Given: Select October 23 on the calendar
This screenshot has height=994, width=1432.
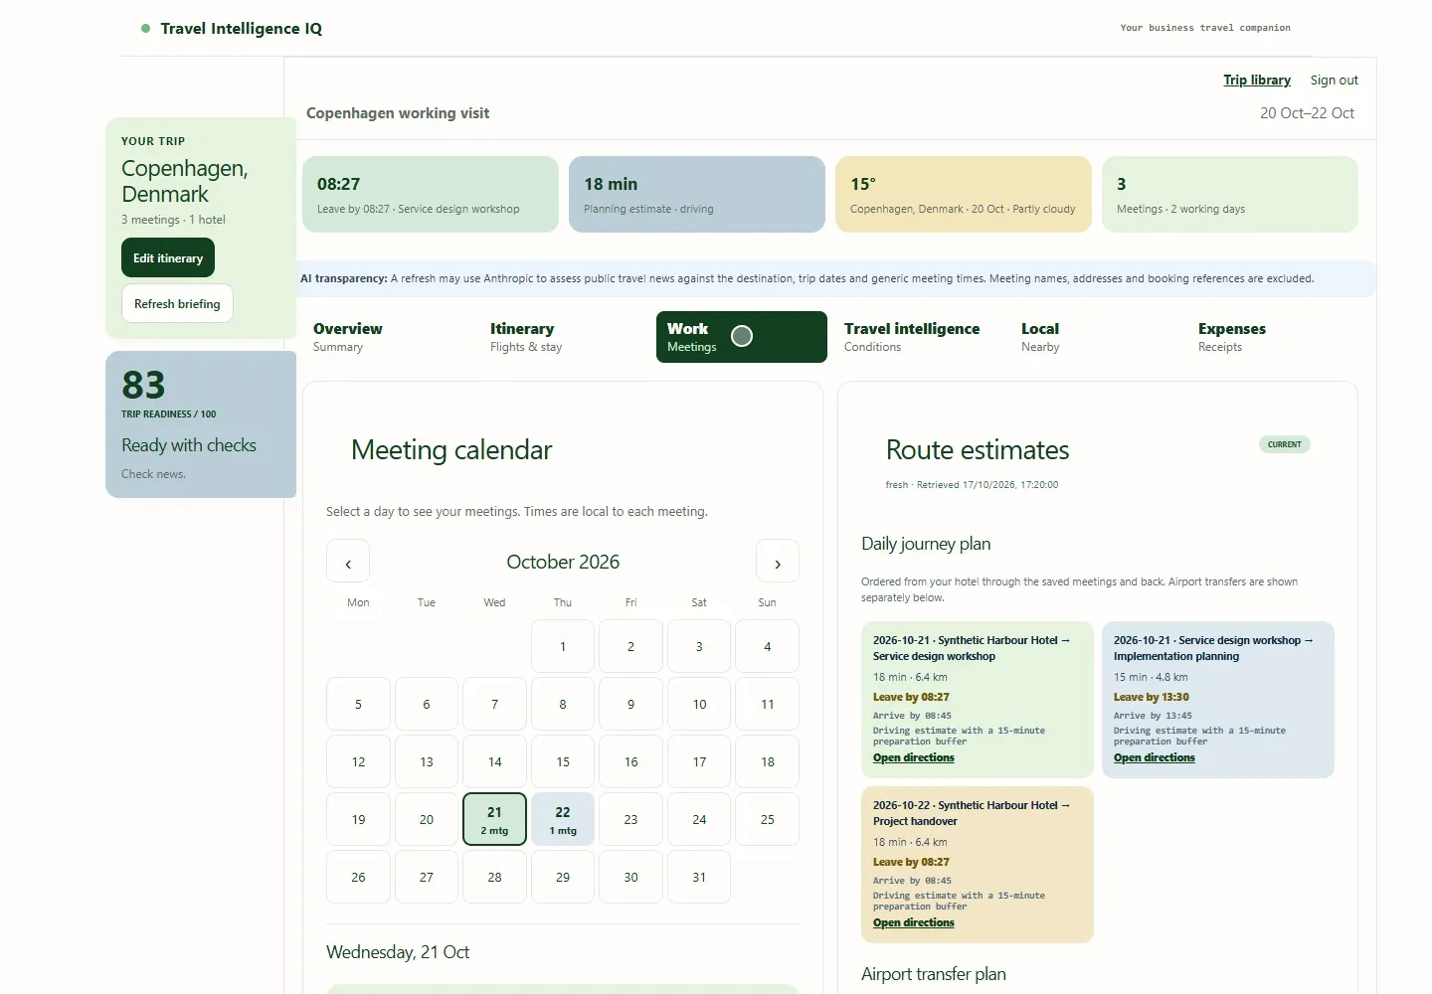Looking at the screenshot, I should click(630, 819).
